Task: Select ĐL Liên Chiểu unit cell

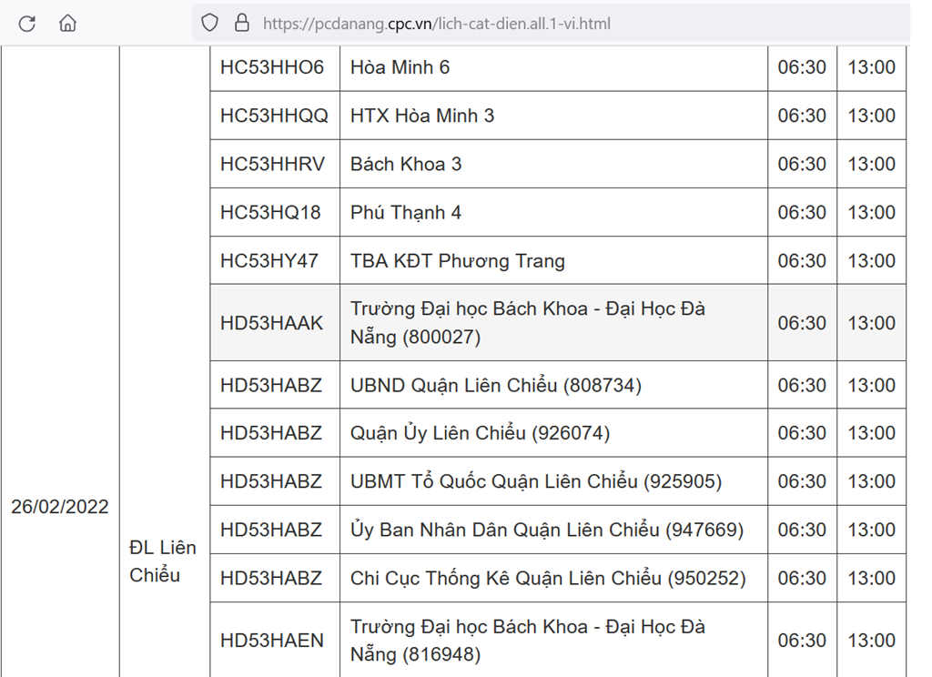Action: [163, 561]
